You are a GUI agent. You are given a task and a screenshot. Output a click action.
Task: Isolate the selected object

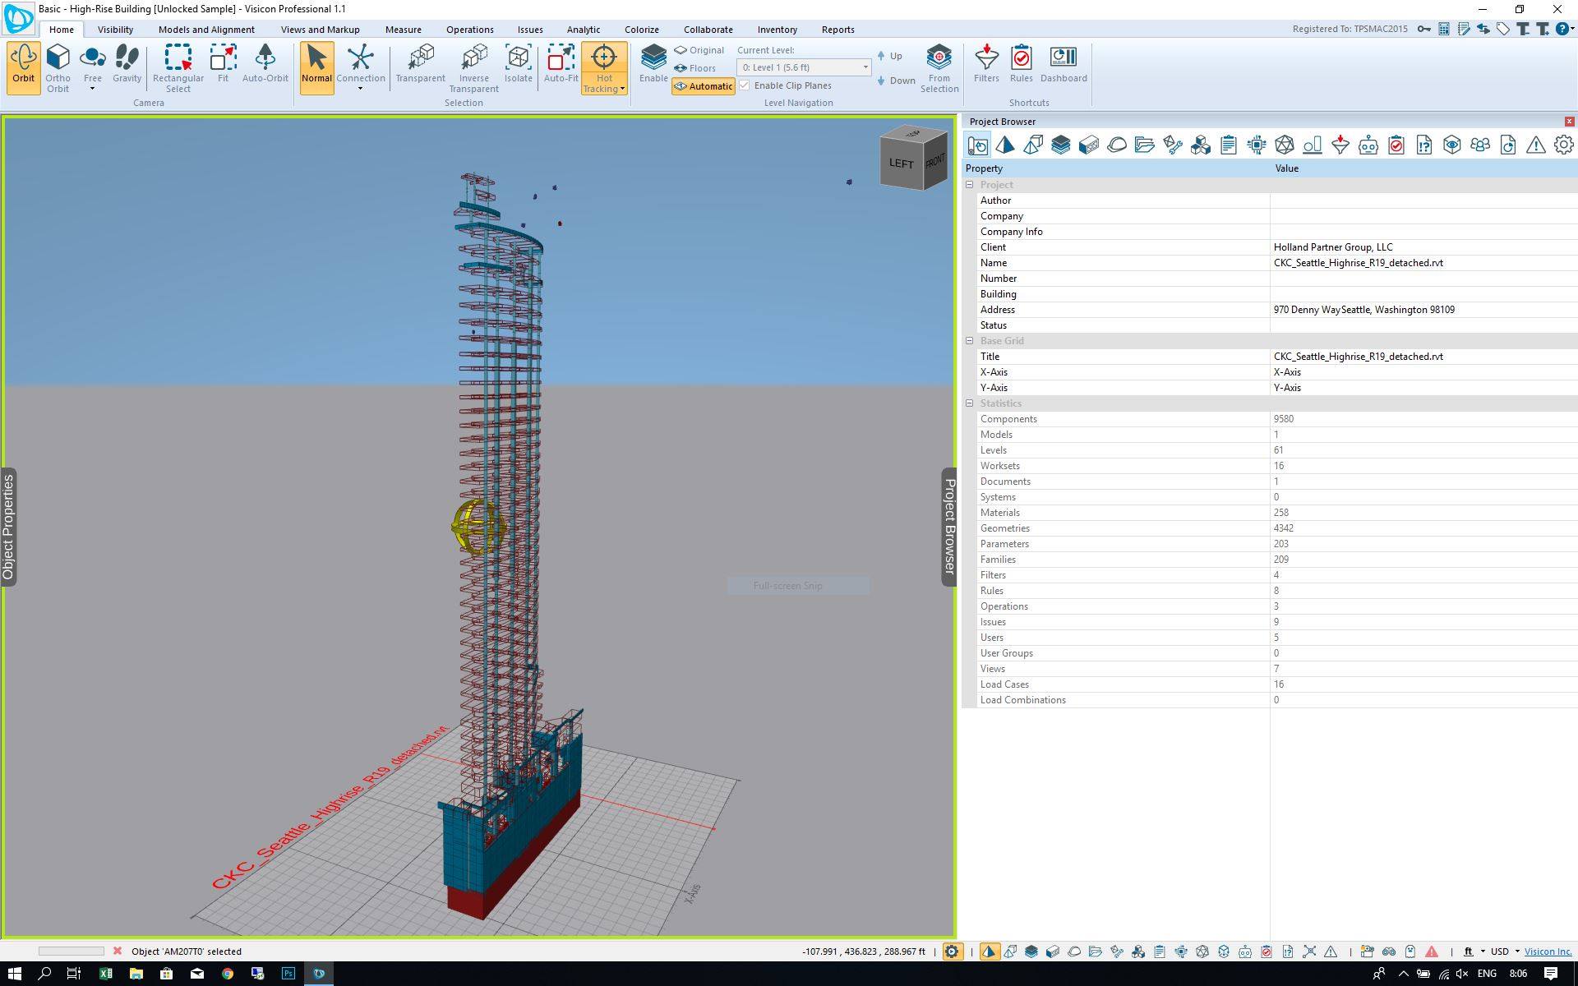click(x=519, y=64)
